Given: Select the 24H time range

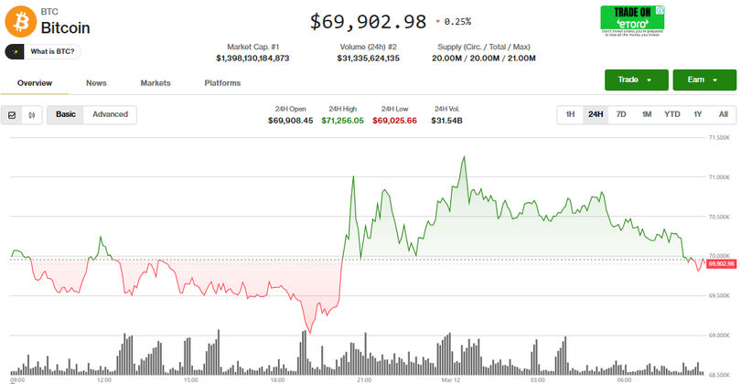Looking at the screenshot, I should point(596,114).
